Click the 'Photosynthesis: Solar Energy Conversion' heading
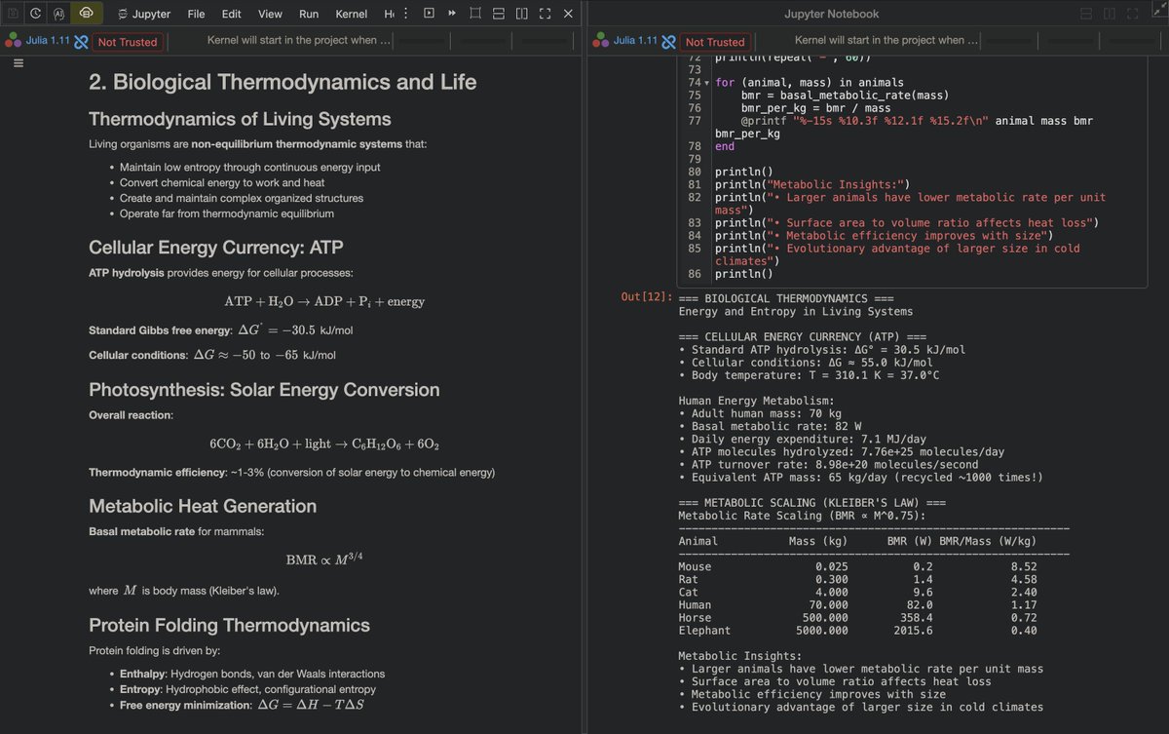Viewport: 1169px width, 734px height. pyautogui.click(x=264, y=390)
